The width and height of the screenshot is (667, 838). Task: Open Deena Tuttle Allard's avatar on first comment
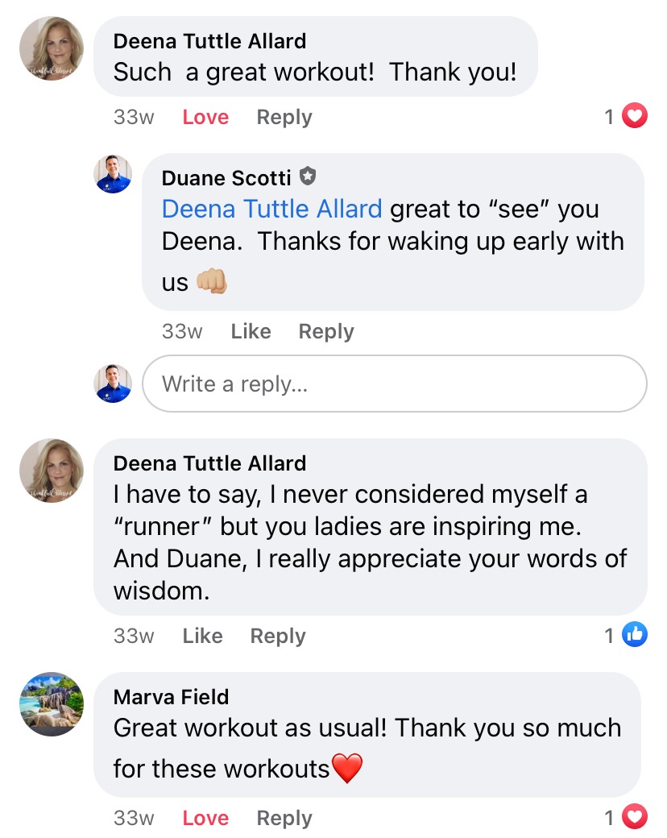coord(52,48)
